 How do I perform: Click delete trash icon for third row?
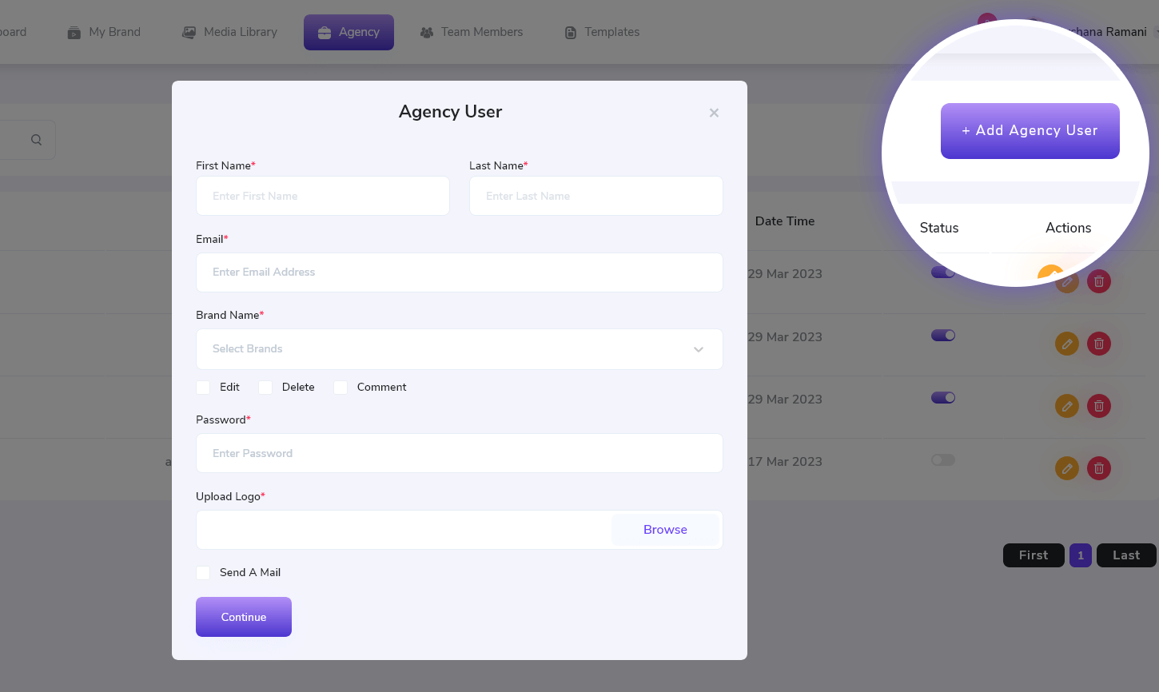coord(1099,406)
